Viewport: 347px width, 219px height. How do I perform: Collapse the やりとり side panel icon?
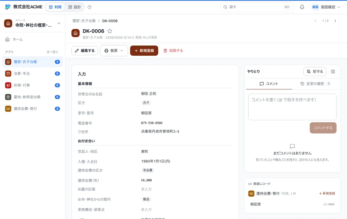pyautogui.click(x=333, y=71)
